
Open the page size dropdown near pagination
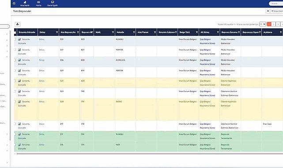[263, 24]
